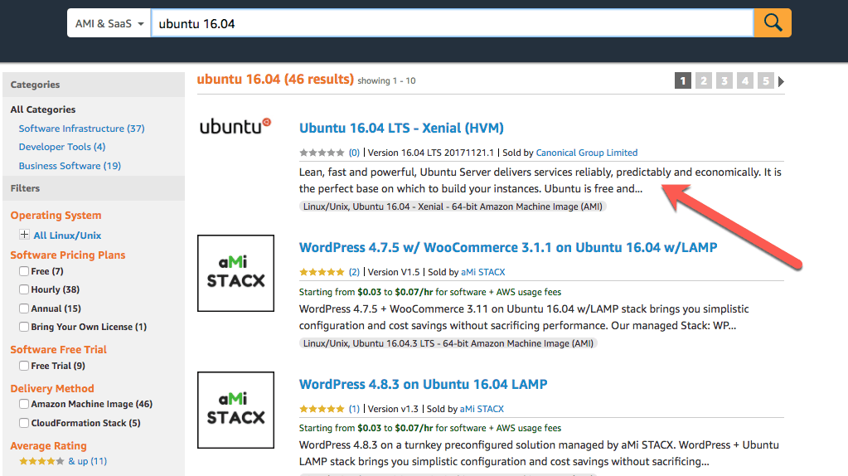
Task: Enable the Free pricing plan checkbox
Action: point(24,271)
